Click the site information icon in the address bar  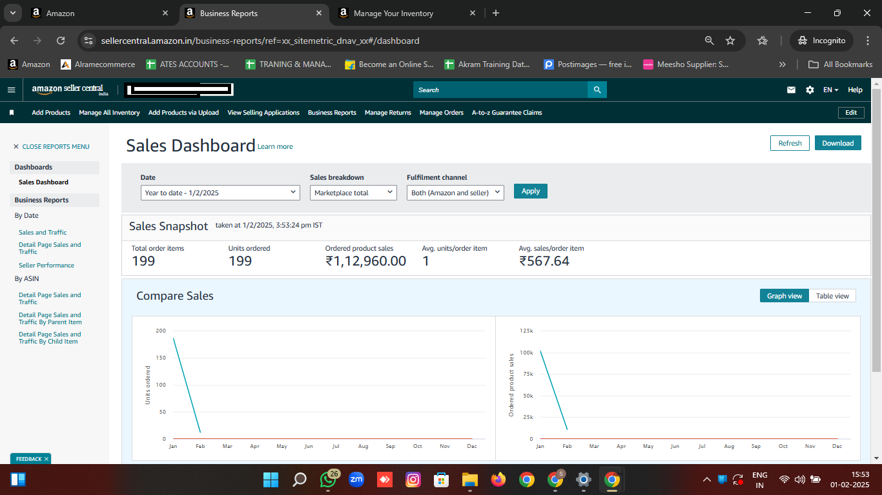coord(89,41)
